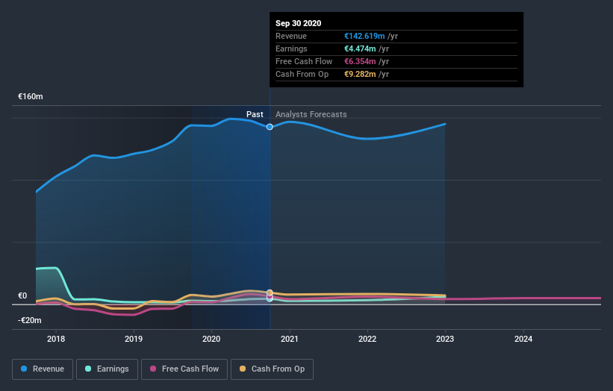Click the €142.619m revenue value
The width and height of the screenshot is (613, 391).
pos(364,36)
